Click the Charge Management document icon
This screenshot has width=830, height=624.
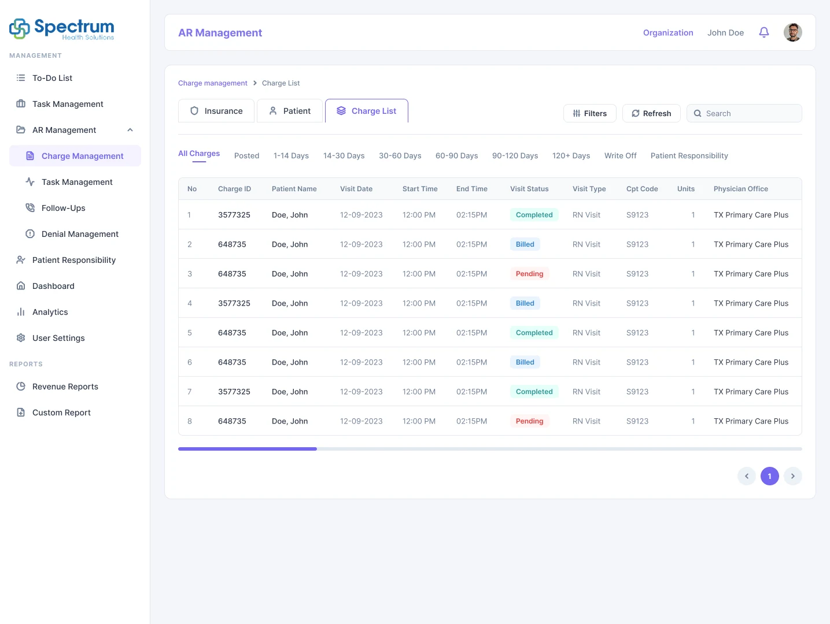click(30, 156)
